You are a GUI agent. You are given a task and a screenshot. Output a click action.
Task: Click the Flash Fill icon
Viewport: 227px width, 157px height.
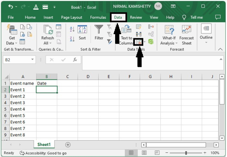point(138,27)
